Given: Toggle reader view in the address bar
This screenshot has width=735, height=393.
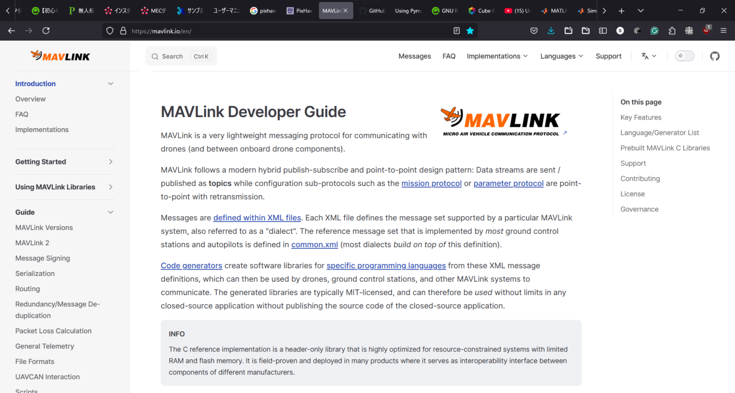Looking at the screenshot, I should tap(456, 30).
